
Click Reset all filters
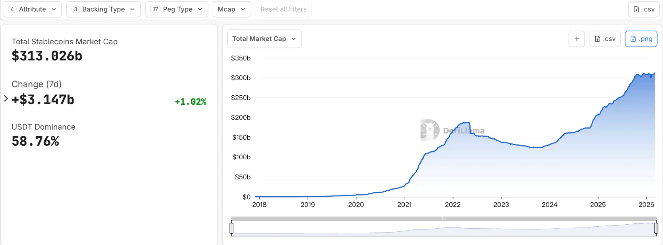(283, 9)
